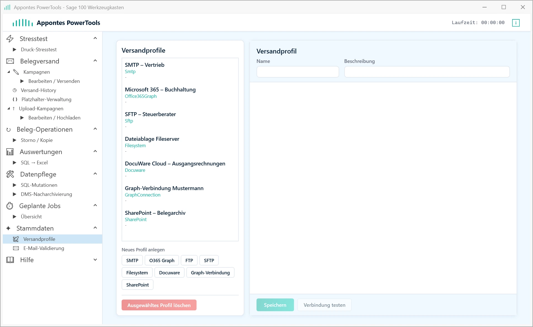The image size is (533, 327).
Task: Click the Versand-History clock icon
Action: [x=15, y=90]
